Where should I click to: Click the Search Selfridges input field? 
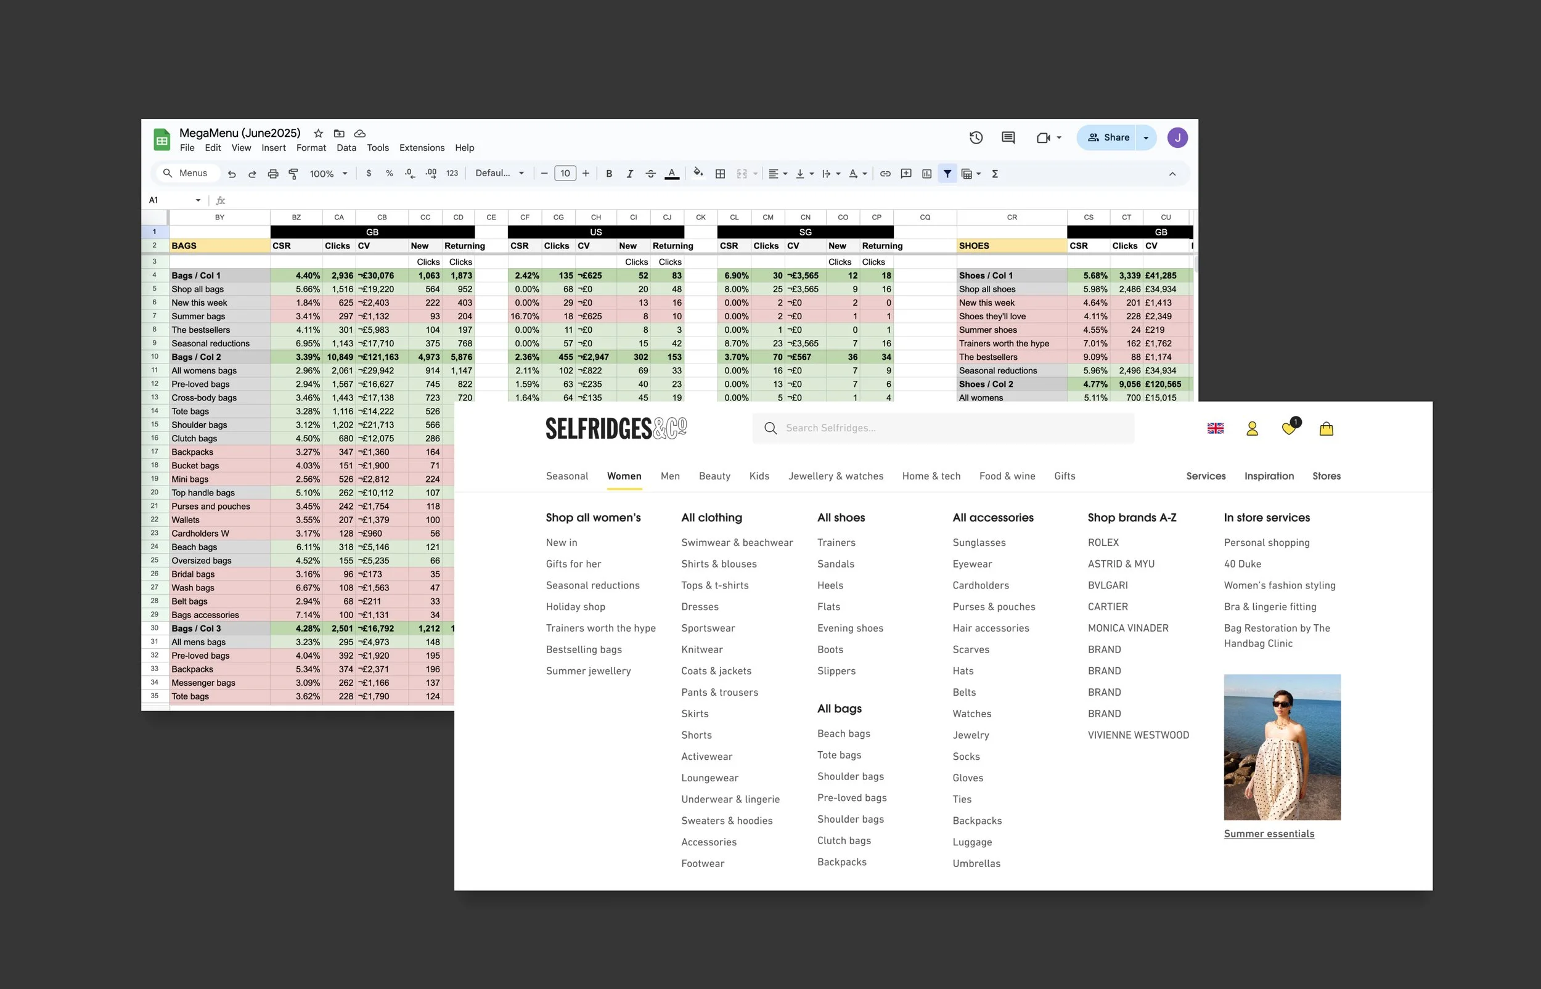943,428
